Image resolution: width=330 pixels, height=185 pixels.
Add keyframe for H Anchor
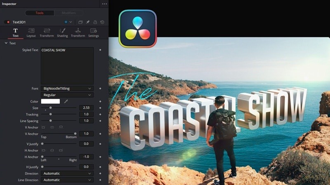tap(100, 157)
